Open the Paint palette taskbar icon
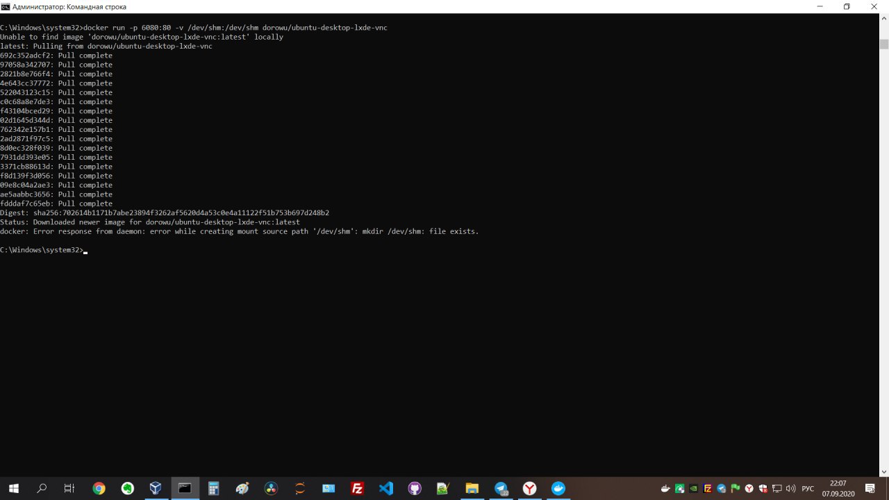The height and width of the screenshot is (500, 889). [x=242, y=488]
